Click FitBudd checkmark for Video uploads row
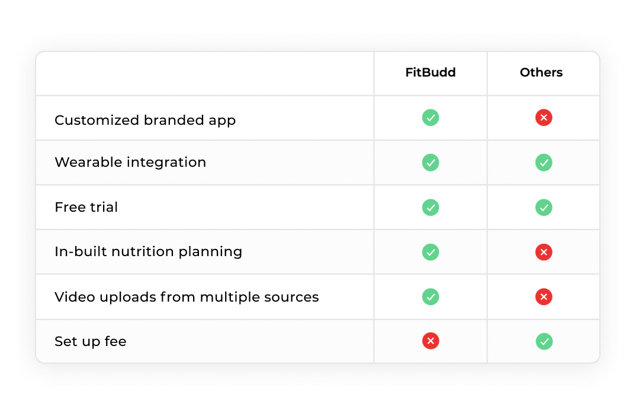The width and height of the screenshot is (636, 414). pos(431,297)
